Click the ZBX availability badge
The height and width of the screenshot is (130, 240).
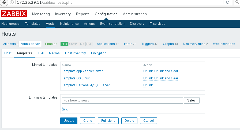[x=64, y=44]
